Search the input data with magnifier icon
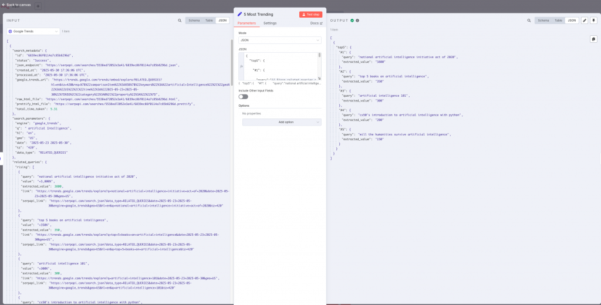This screenshot has height=305, width=601. 180,21
